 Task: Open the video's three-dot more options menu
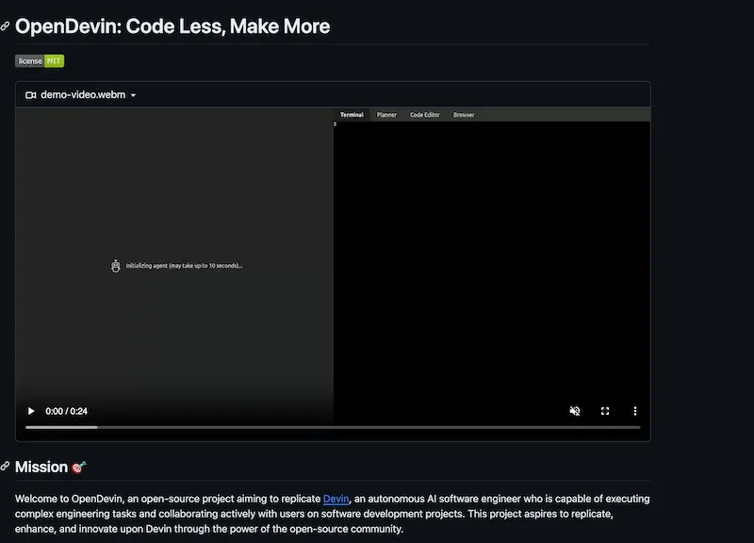(635, 411)
